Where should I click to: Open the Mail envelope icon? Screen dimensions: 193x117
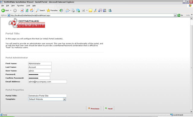(67, 11)
